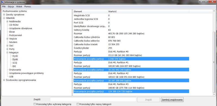Screen dimensions: 217x106
Task: Select the USB tree item
Action: (x=11, y=77)
